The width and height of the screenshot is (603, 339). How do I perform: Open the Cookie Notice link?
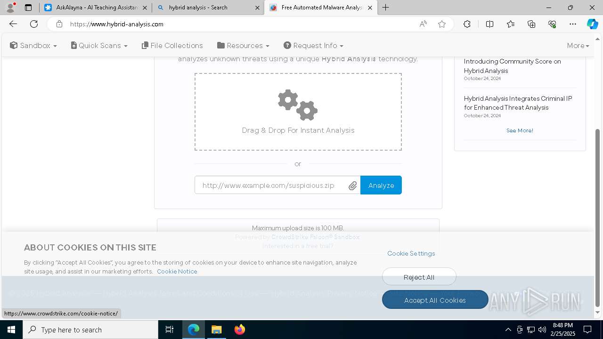tap(177, 272)
